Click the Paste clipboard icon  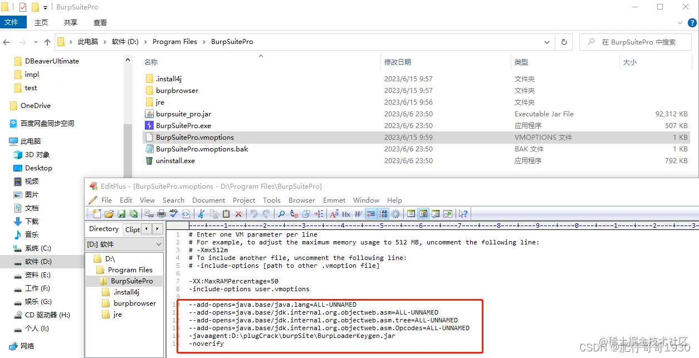[x=226, y=214]
